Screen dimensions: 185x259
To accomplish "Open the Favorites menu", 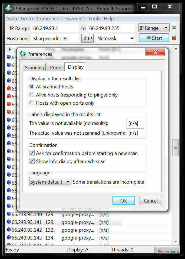I will point(75,18).
